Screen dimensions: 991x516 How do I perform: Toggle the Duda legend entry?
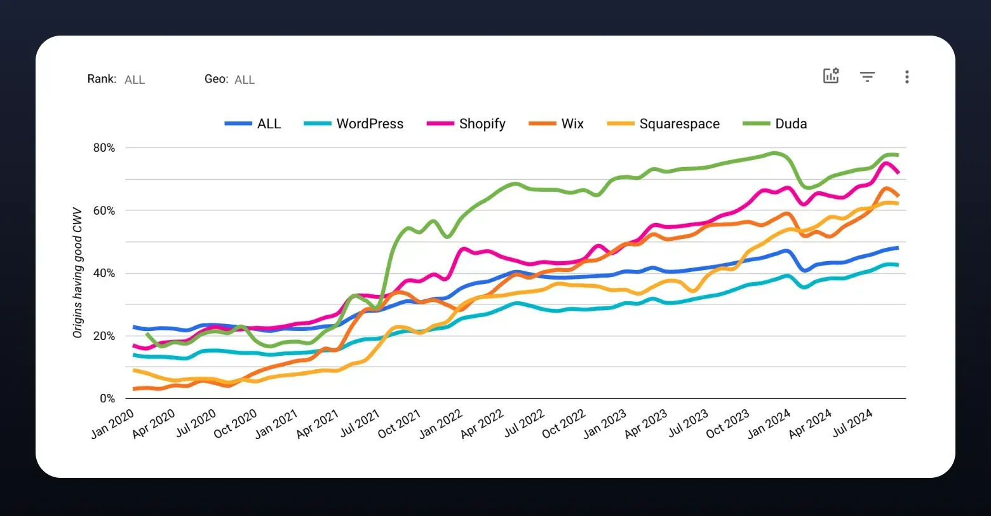pyautogui.click(x=775, y=123)
